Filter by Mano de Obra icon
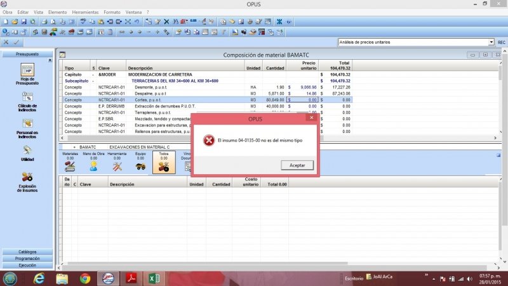The width and height of the screenshot is (508, 286). (93, 165)
